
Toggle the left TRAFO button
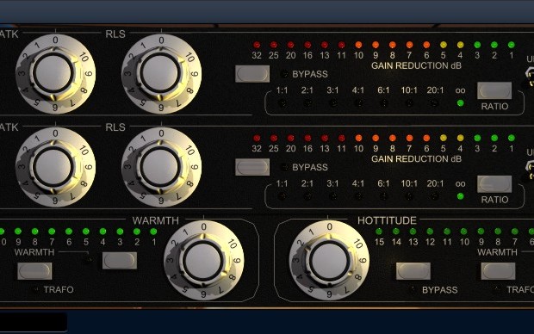[34, 271]
